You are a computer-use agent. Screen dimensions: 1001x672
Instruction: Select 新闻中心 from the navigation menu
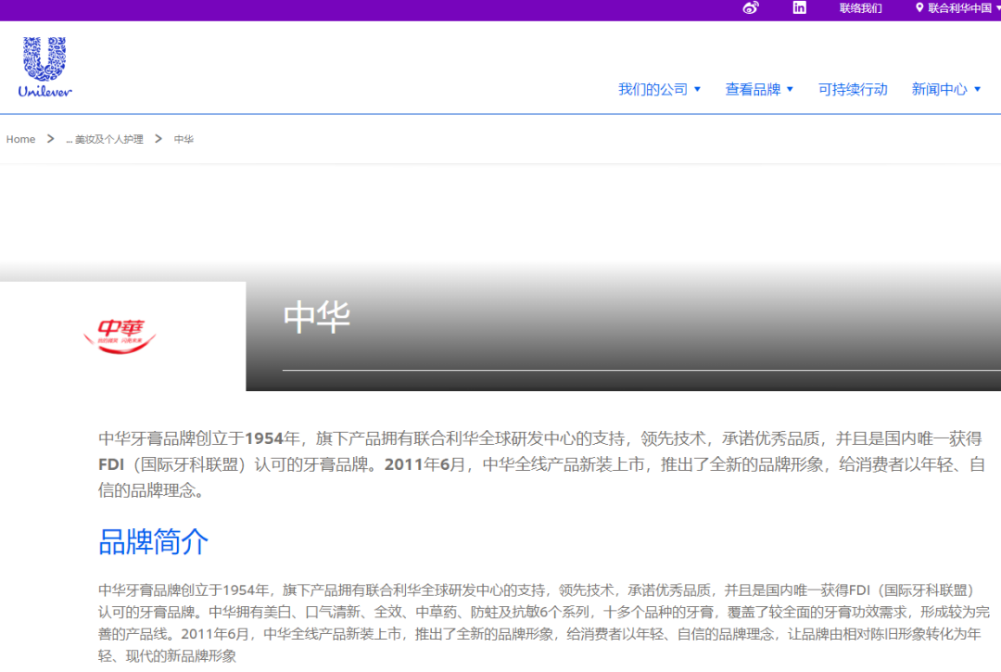tap(940, 89)
